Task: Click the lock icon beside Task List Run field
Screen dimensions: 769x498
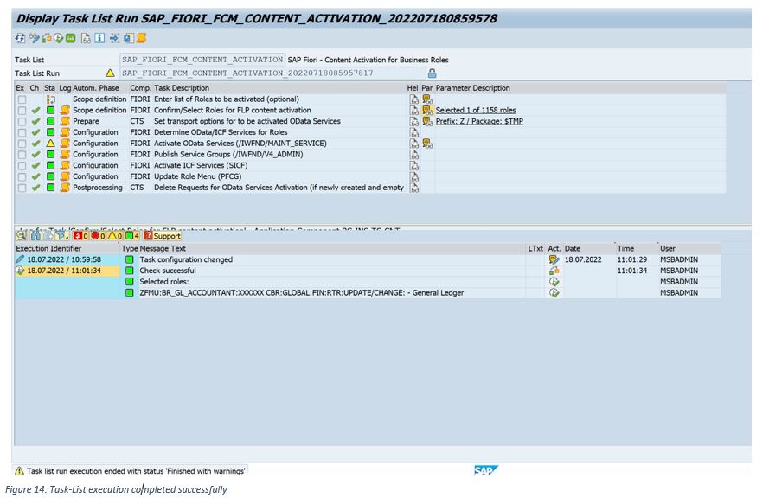Action: [x=432, y=73]
